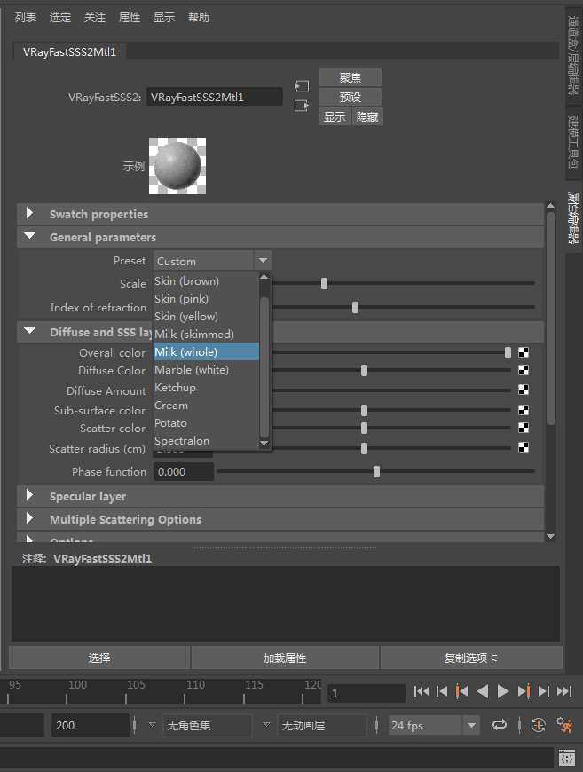Screen dimensions: 583x772
Task: Step back one frame
Action: pyautogui.click(x=442, y=691)
